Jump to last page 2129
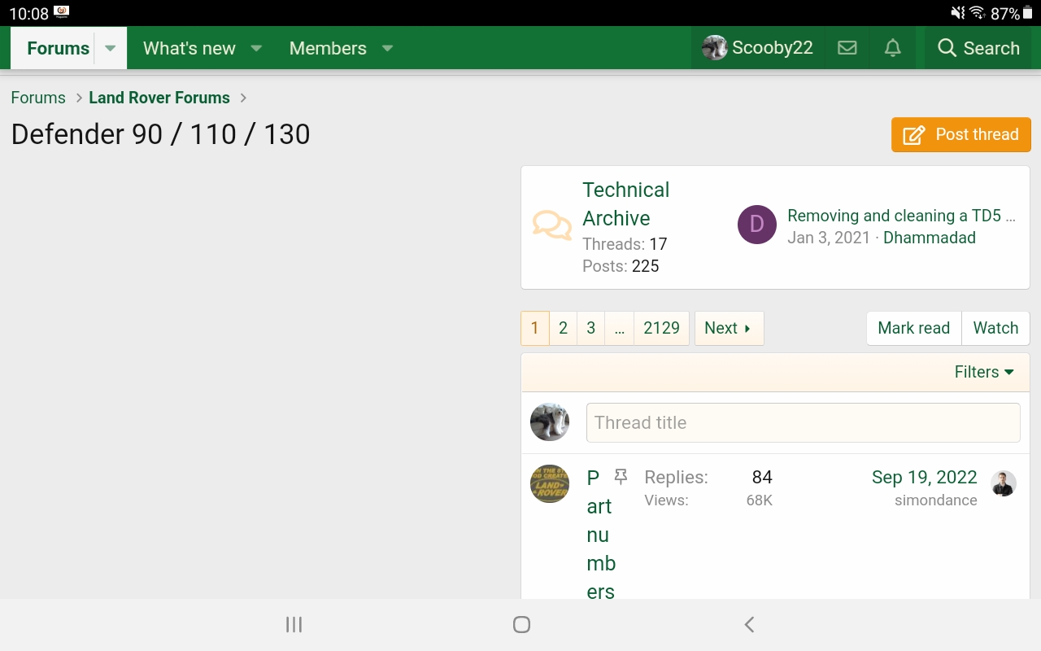Image resolution: width=1041 pixels, height=651 pixels. point(661,328)
